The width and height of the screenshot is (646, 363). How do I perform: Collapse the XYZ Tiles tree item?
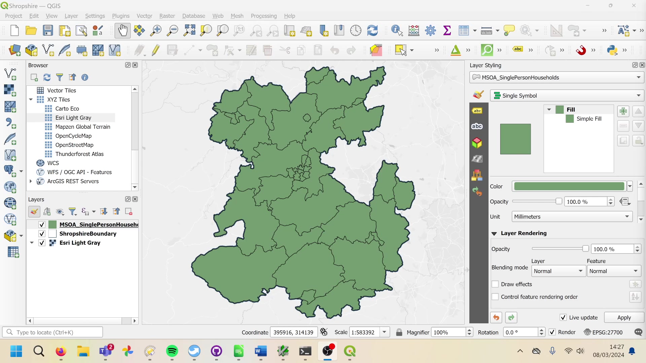[31, 99]
